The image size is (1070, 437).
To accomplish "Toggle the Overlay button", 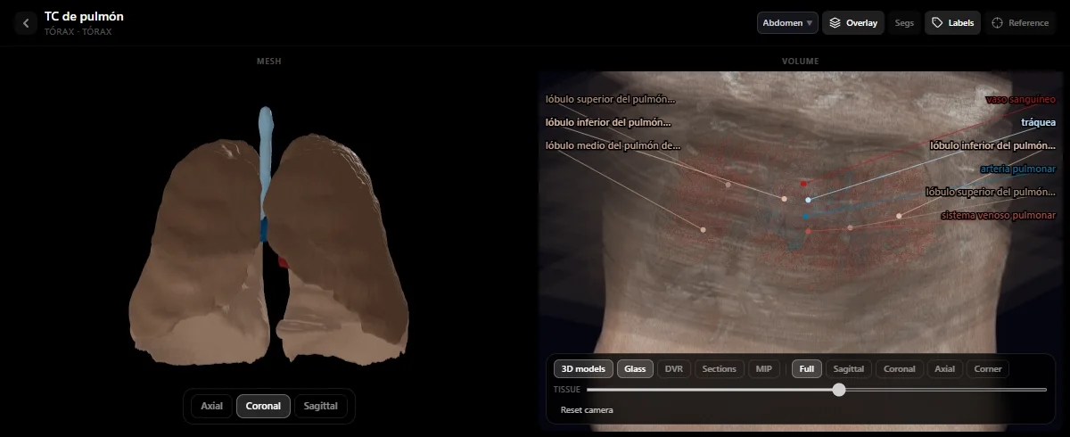I will (x=853, y=23).
